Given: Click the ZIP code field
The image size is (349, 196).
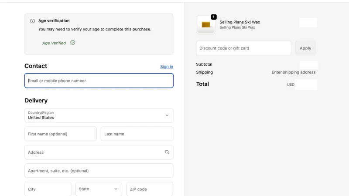Looking at the screenshot, I should [x=150, y=189].
